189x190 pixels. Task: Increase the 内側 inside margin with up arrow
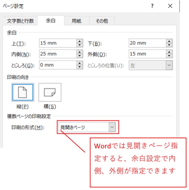click(80, 52)
